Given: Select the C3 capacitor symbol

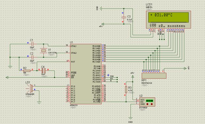Looking at the screenshot, I should [x=124, y=17].
